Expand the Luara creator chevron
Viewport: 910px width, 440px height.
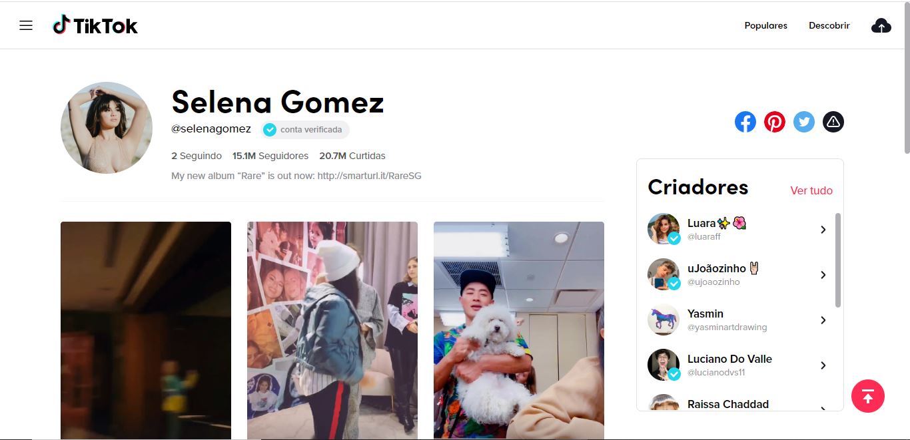point(823,230)
